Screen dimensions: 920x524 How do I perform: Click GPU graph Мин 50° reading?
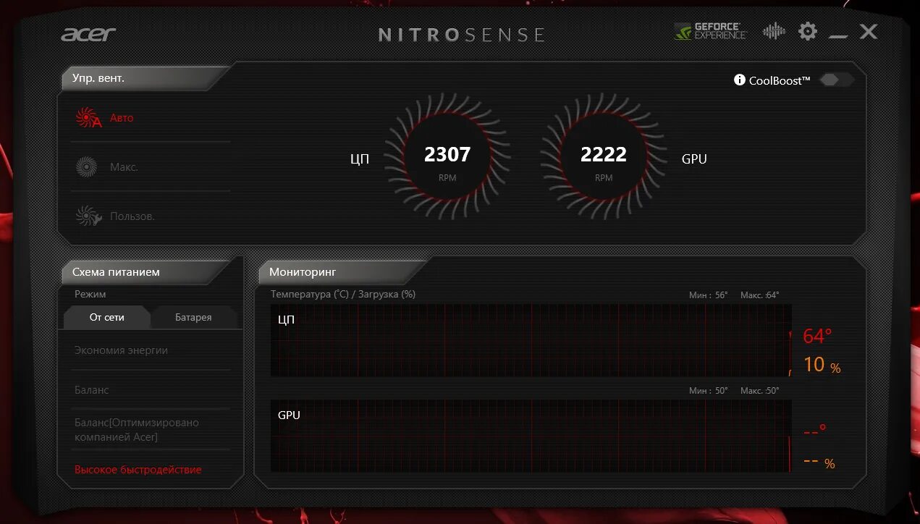point(709,391)
